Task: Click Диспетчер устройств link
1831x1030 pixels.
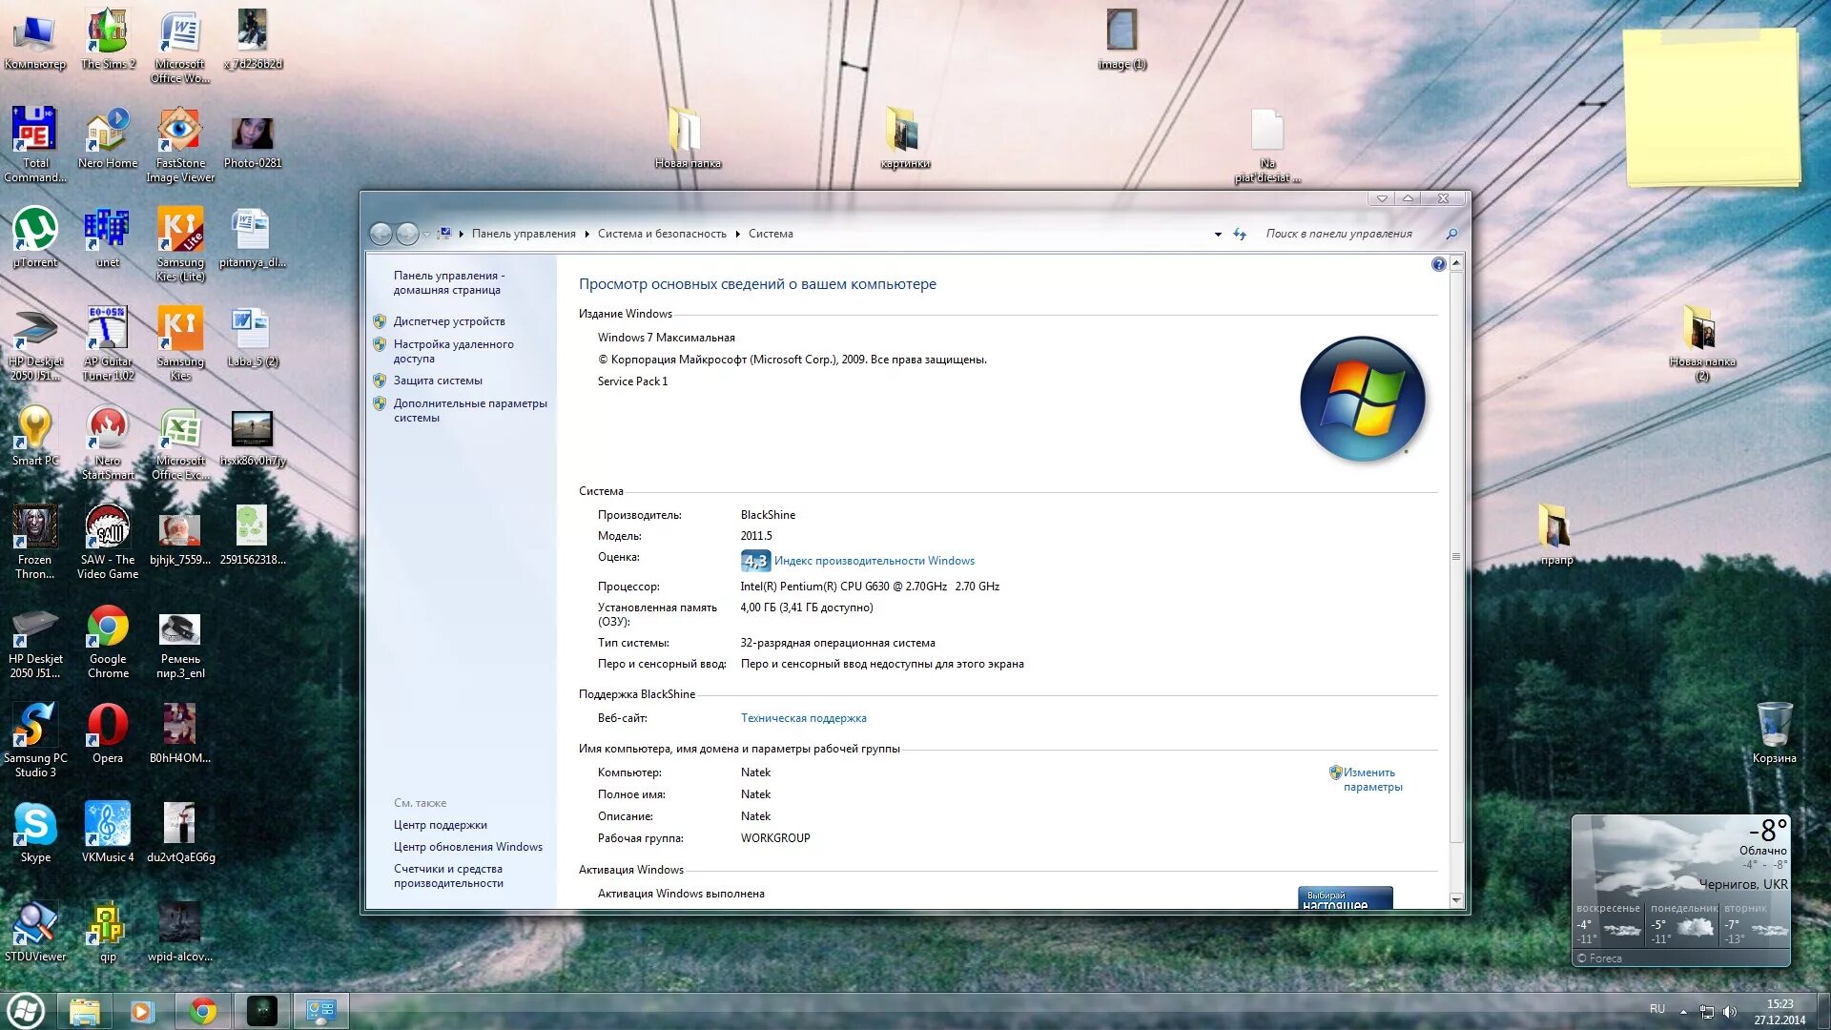Action: (449, 320)
